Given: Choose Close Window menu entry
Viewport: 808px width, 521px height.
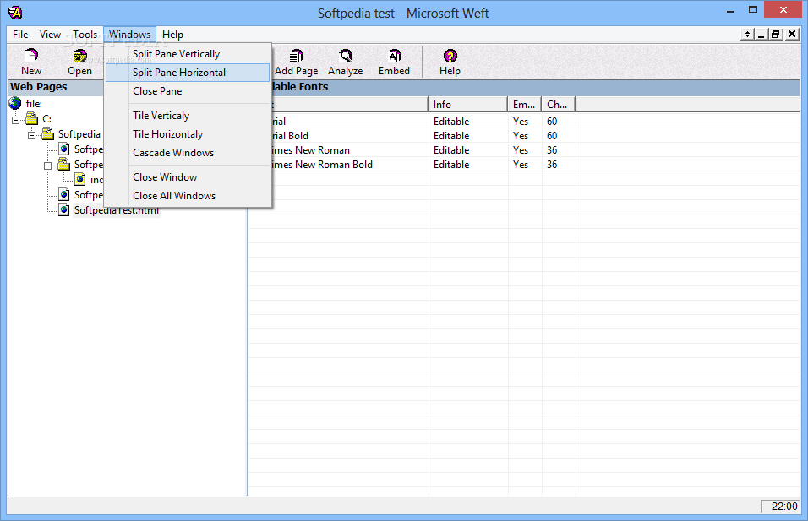Looking at the screenshot, I should coord(188,177).
